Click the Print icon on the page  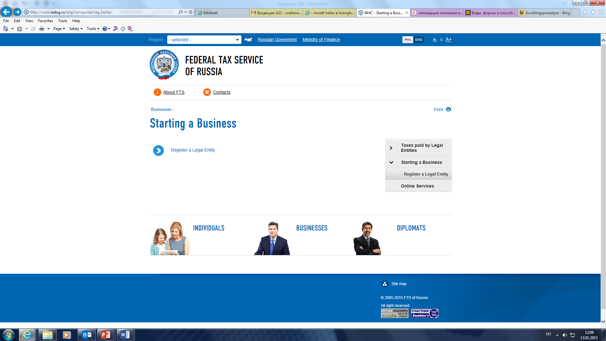click(x=449, y=109)
